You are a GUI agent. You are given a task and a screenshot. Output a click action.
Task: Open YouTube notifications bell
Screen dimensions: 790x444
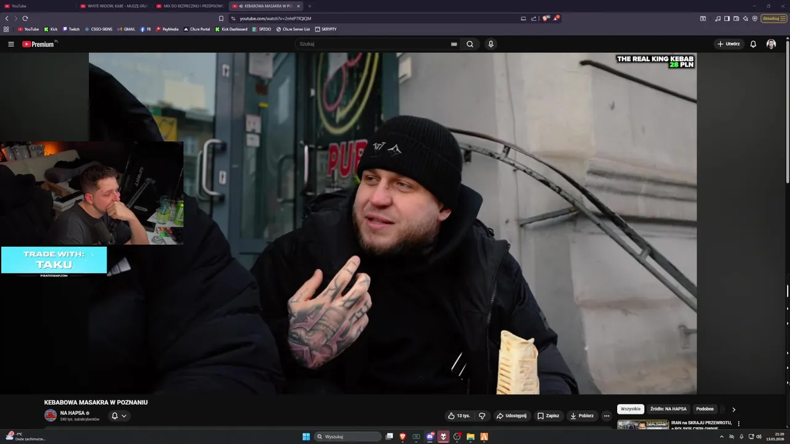pyautogui.click(x=753, y=44)
